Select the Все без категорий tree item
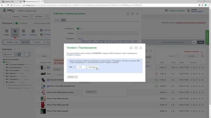The width and height of the screenshot is (211, 118). [12, 59]
